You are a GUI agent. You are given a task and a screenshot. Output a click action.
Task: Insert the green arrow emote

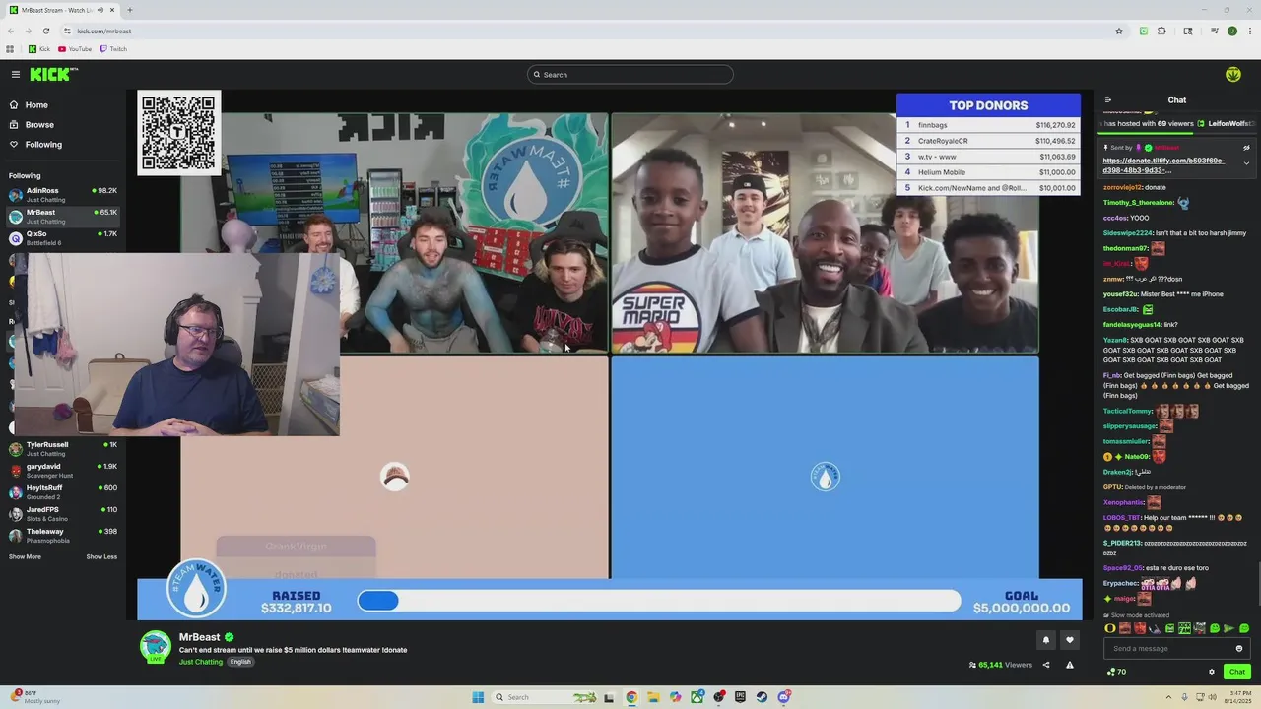coord(1229,628)
